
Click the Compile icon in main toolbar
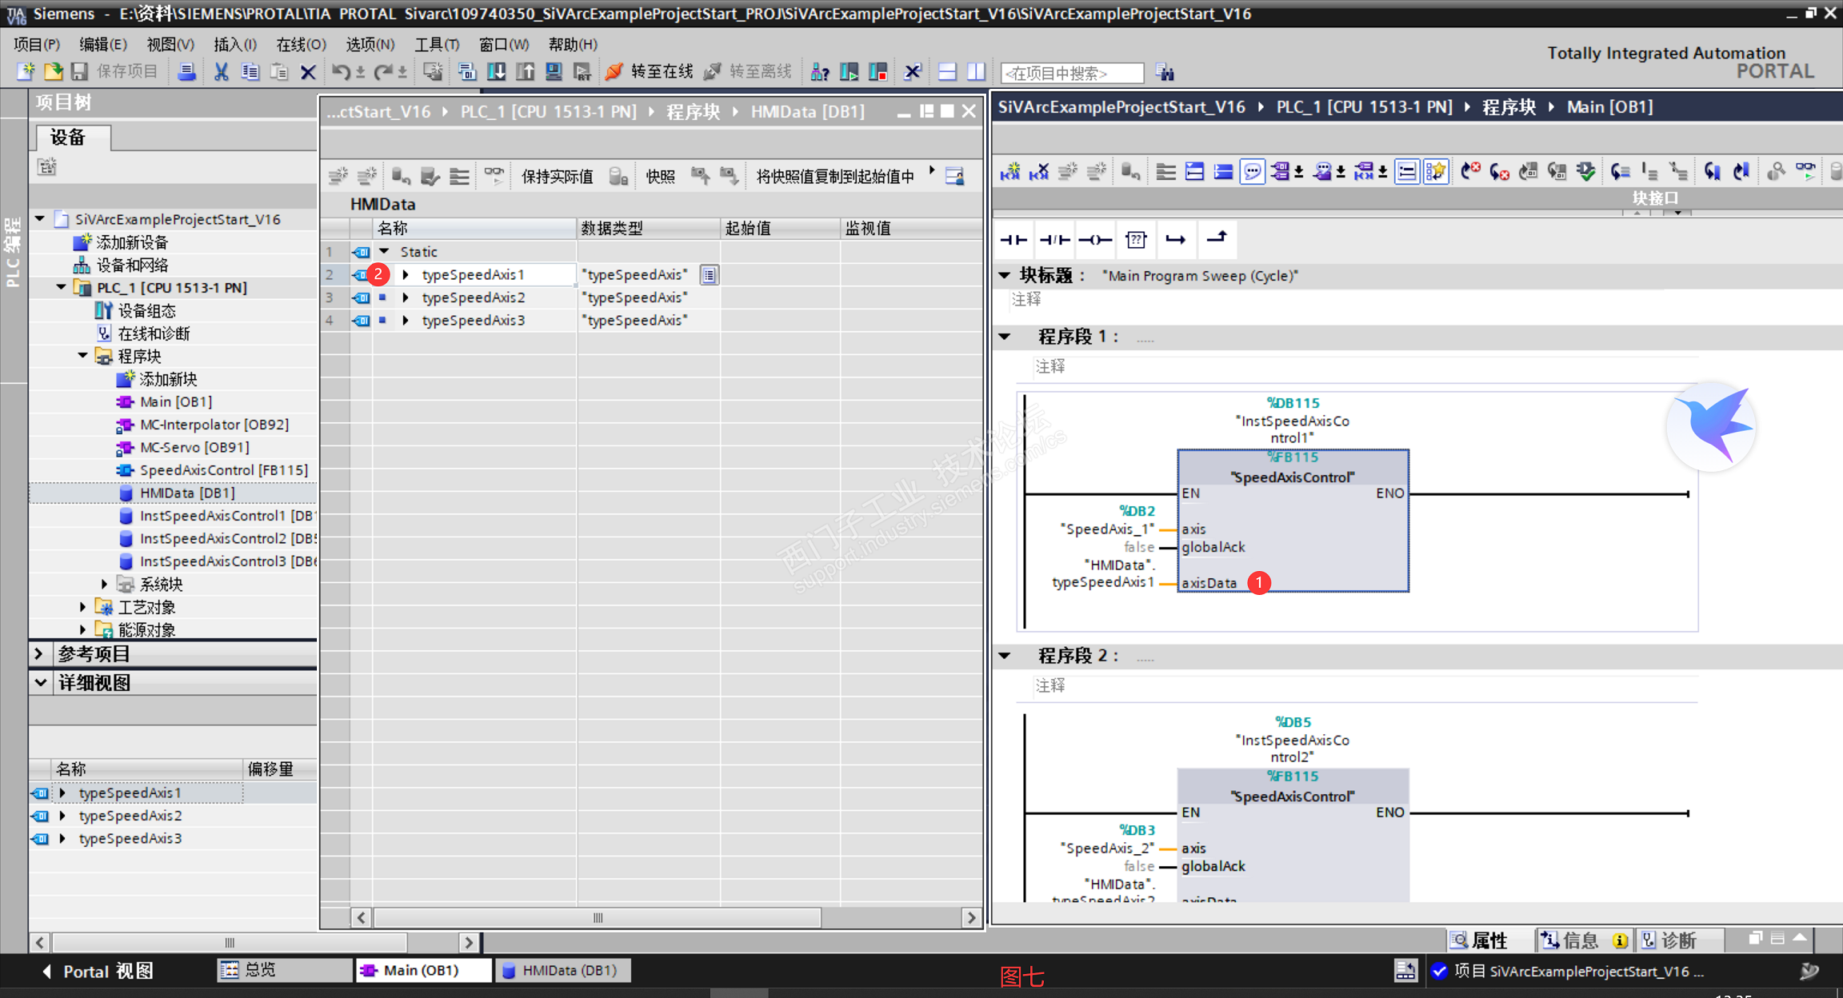click(467, 72)
